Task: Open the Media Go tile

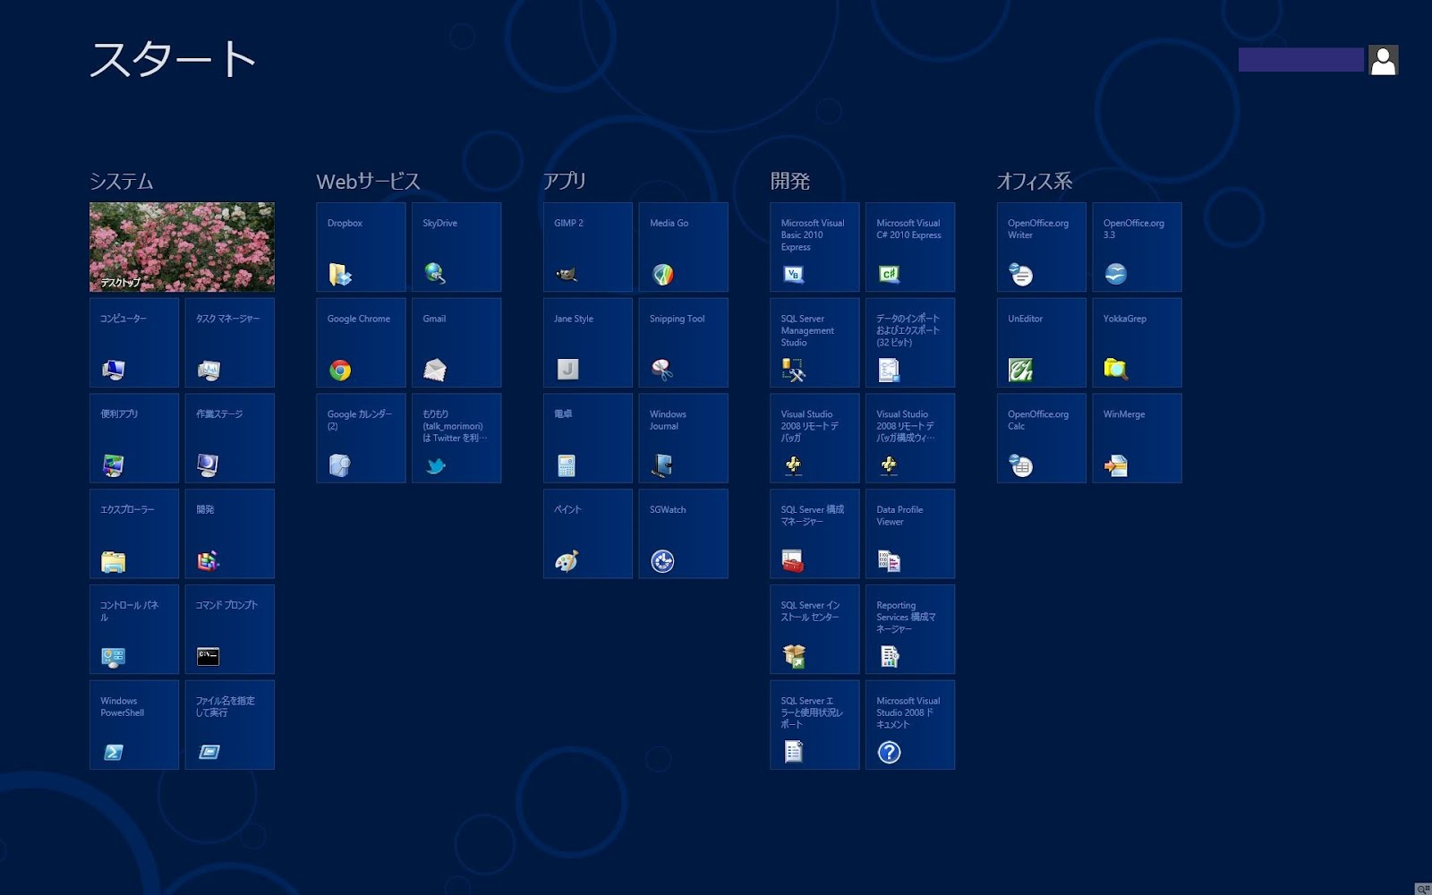Action: (684, 247)
